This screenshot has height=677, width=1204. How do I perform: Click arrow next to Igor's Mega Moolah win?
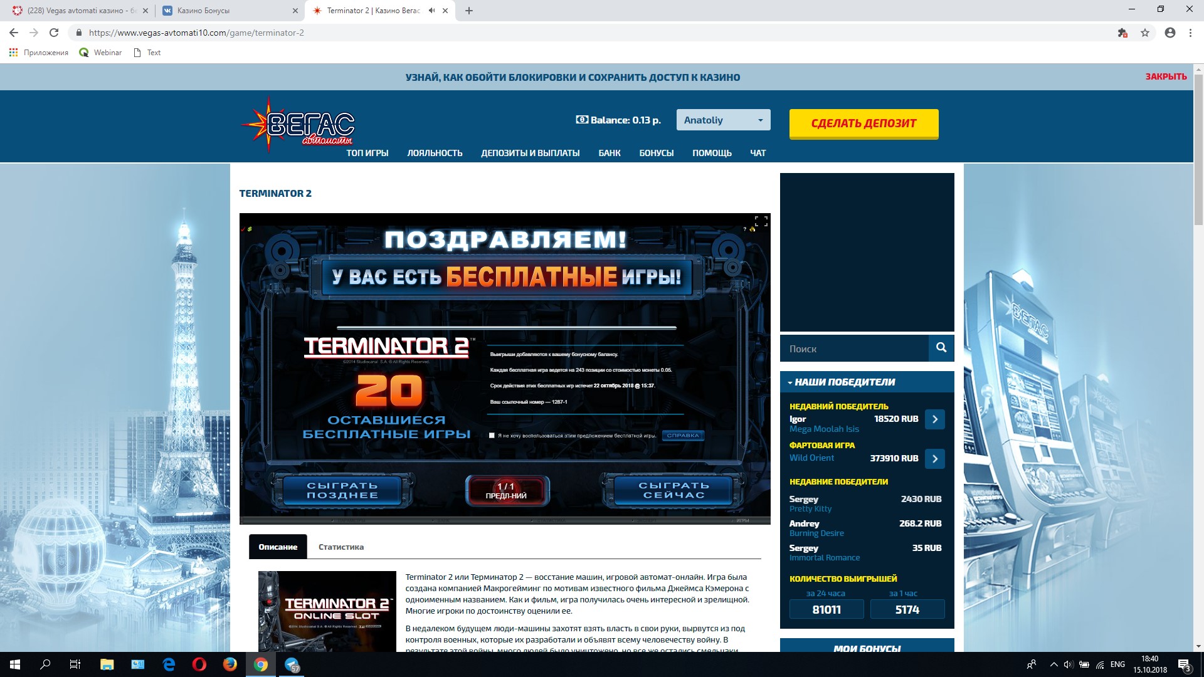934,419
